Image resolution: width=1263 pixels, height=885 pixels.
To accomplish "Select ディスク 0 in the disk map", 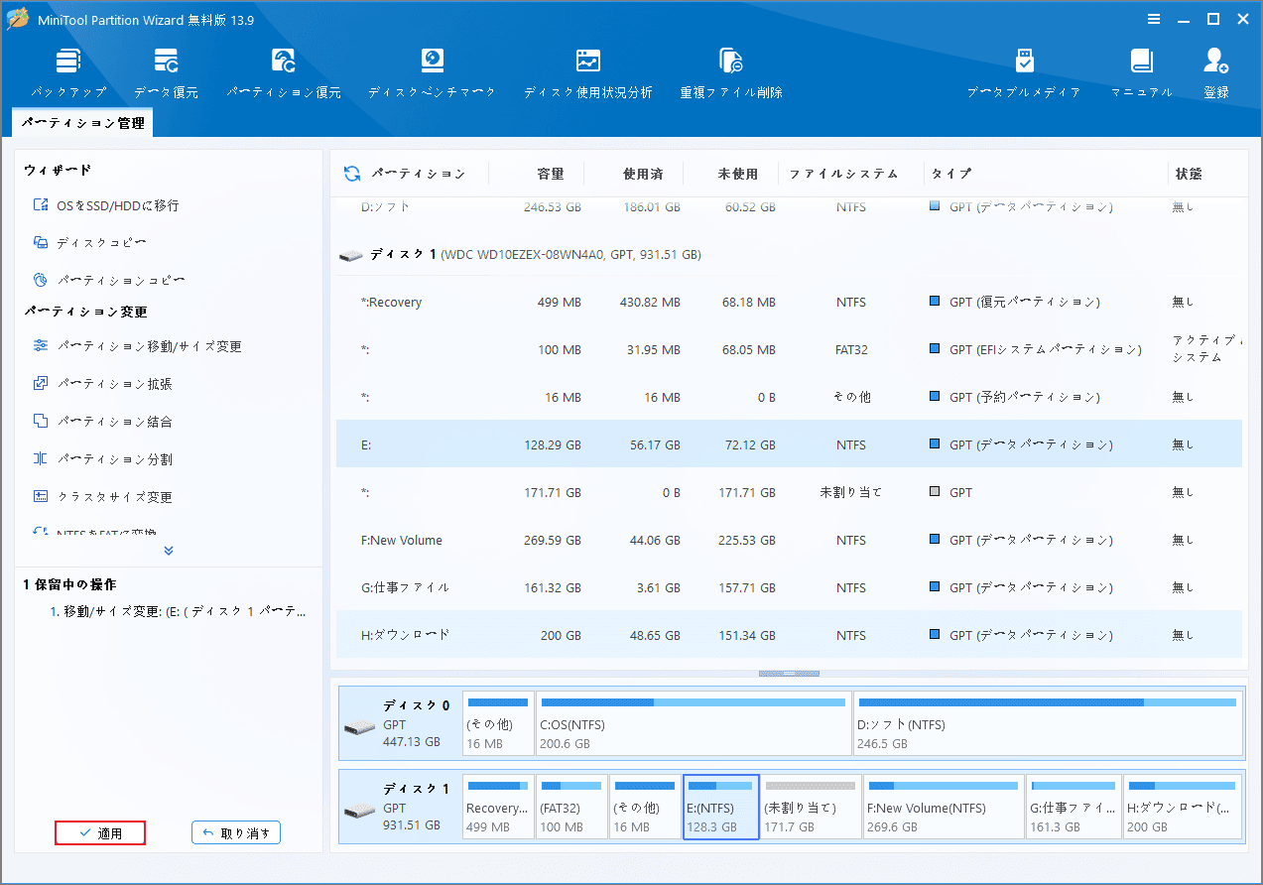I will pos(400,723).
